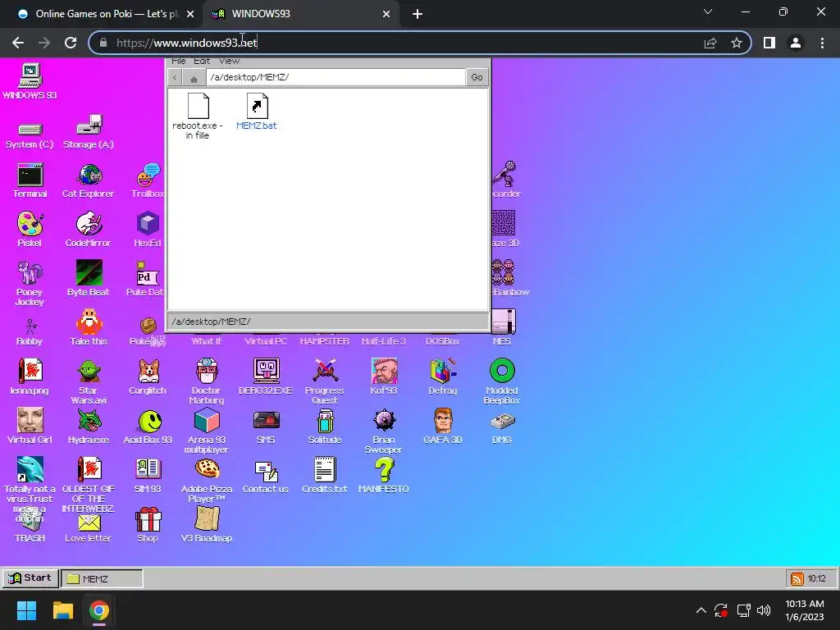The image size is (840, 630).
Task: Click the Go button
Action: (x=477, y=77)
